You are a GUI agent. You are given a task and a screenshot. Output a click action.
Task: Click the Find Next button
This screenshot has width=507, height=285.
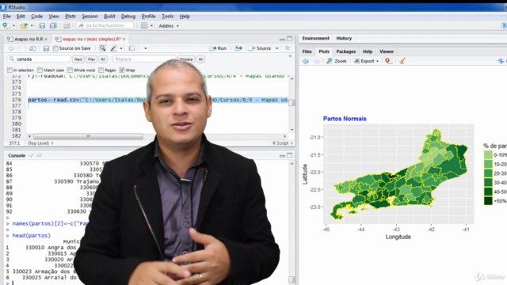(x=78, y=59)
